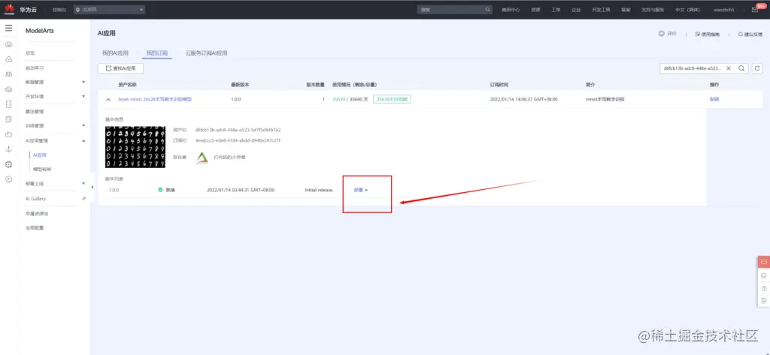Click the top bar search input field
This screenshot has width=770, height=355.
click(450, 9)
